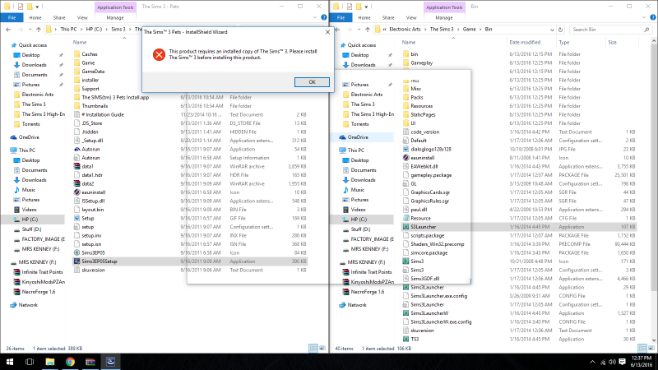Open View tab in the Bin window
The image size is (658, 370).
[411, 17]
